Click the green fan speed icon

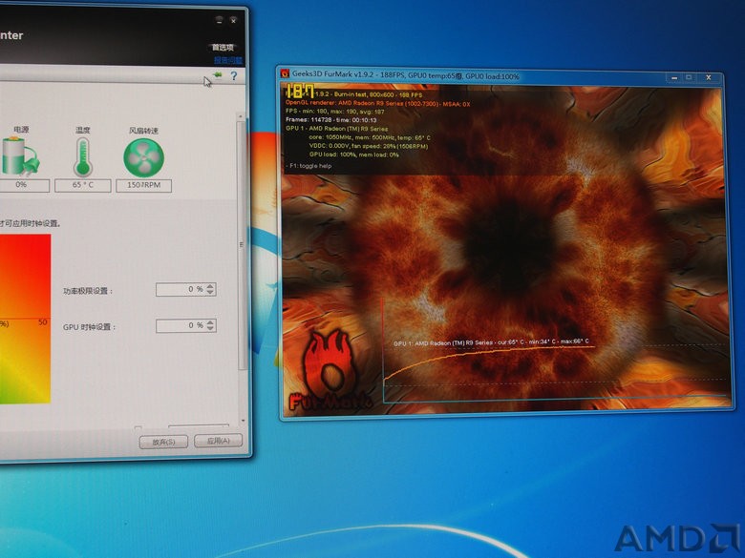point(143,158)
